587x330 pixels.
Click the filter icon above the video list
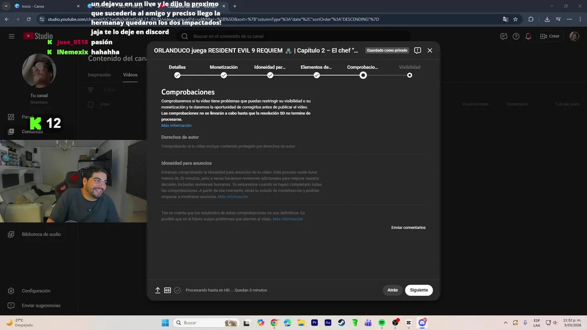point(90,90)
